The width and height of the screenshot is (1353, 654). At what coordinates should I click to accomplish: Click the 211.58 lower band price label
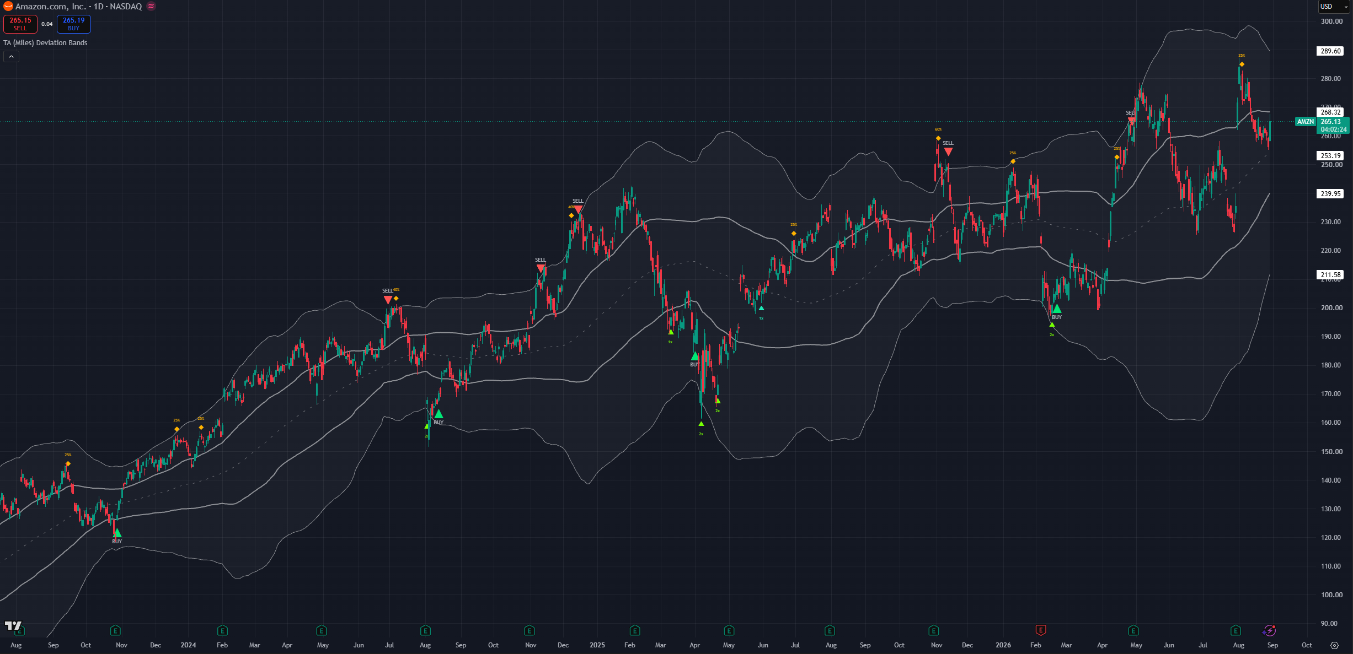click(x=1330, y=274)
